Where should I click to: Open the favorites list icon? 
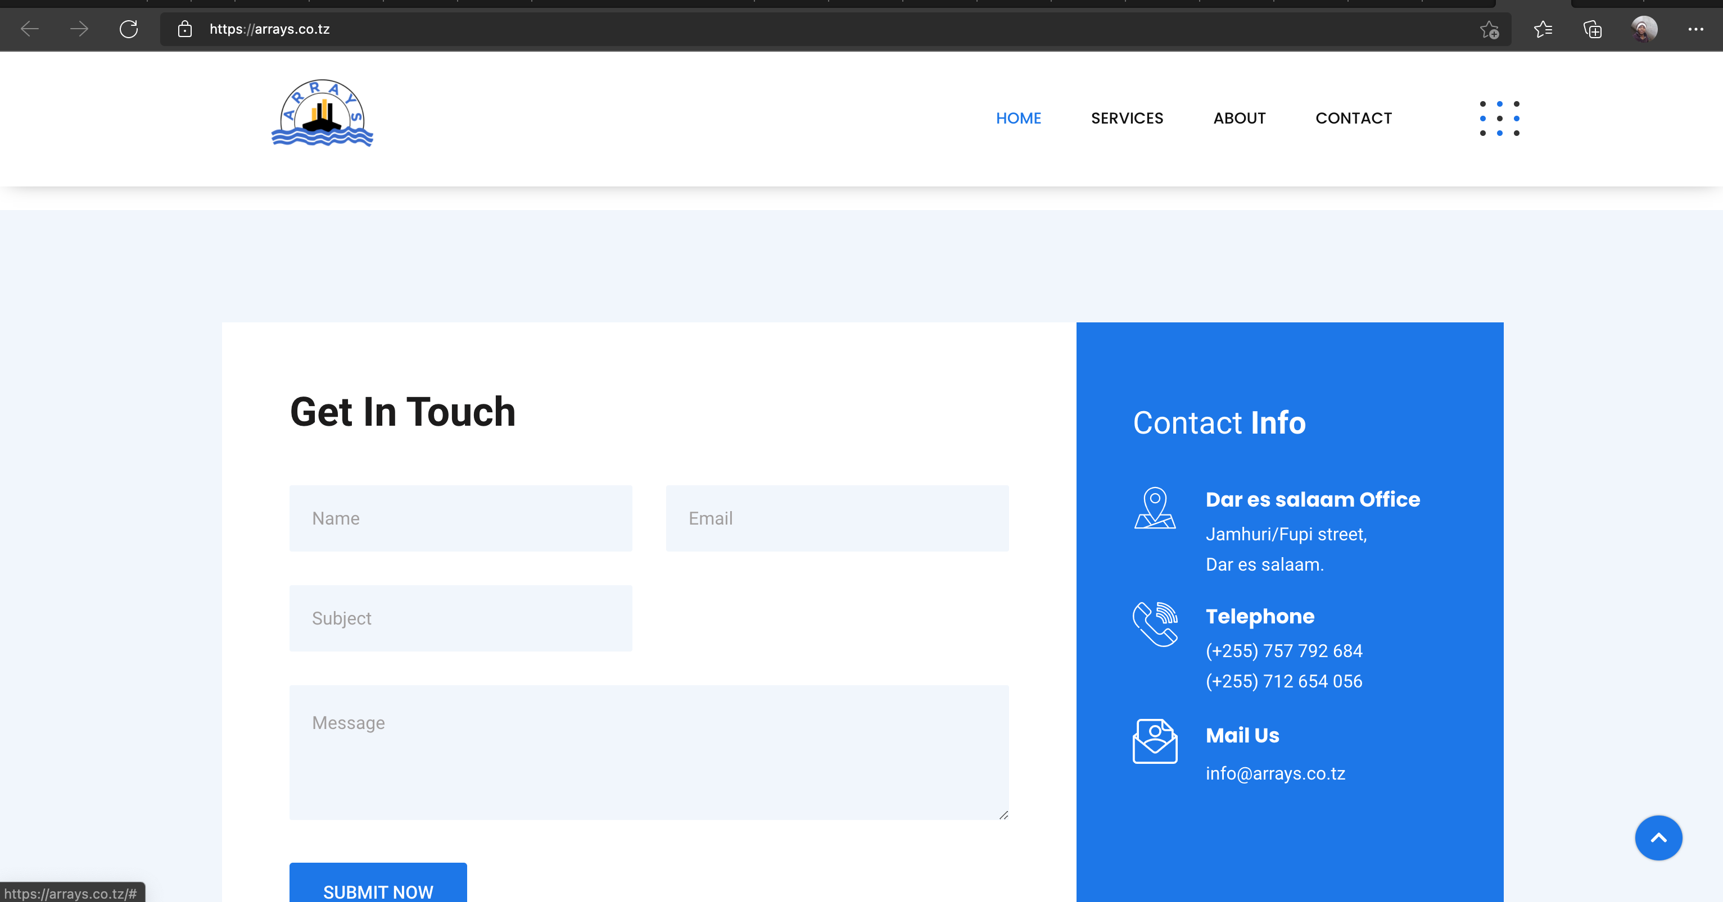[x=1543, y=29]
